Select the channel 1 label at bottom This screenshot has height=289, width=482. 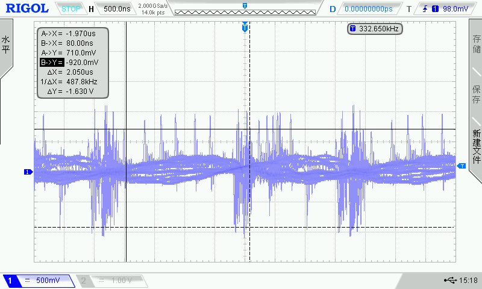pos(10,281)
